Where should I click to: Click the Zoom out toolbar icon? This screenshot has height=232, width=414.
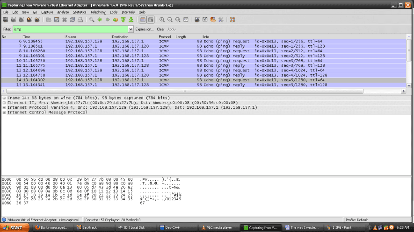click(x=170, y=20)
